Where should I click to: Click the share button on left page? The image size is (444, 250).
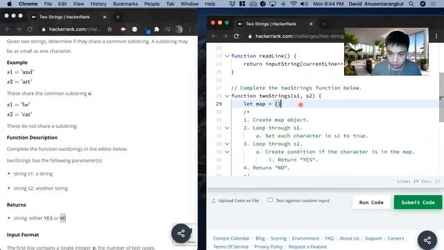[x=181, y=233]
